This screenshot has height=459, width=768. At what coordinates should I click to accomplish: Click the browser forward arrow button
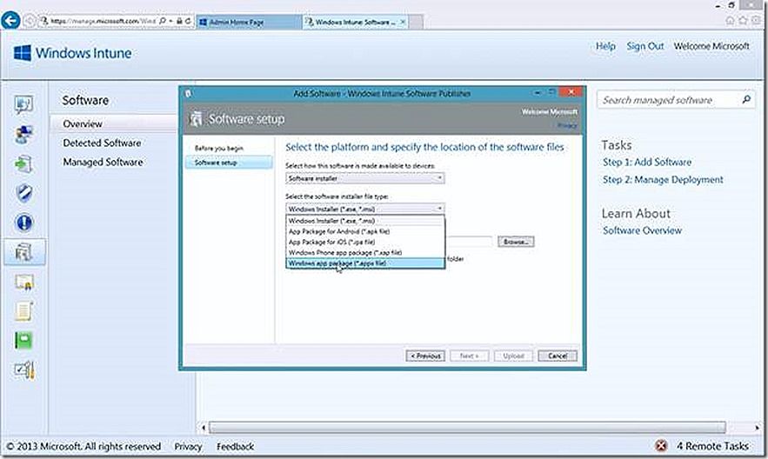30,21
